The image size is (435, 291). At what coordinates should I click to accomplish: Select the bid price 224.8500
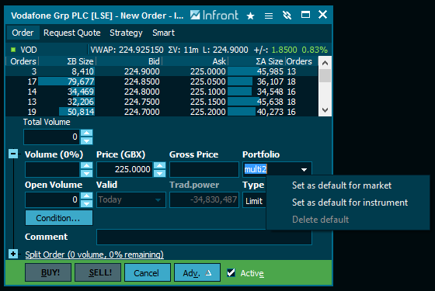pyautogui.click(x=141, y=81)
